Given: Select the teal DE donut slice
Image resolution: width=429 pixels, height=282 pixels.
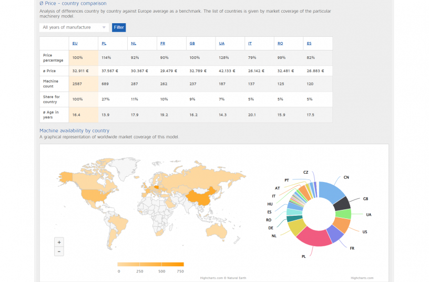Looking at the screenshot, I should tap(294, 218).
